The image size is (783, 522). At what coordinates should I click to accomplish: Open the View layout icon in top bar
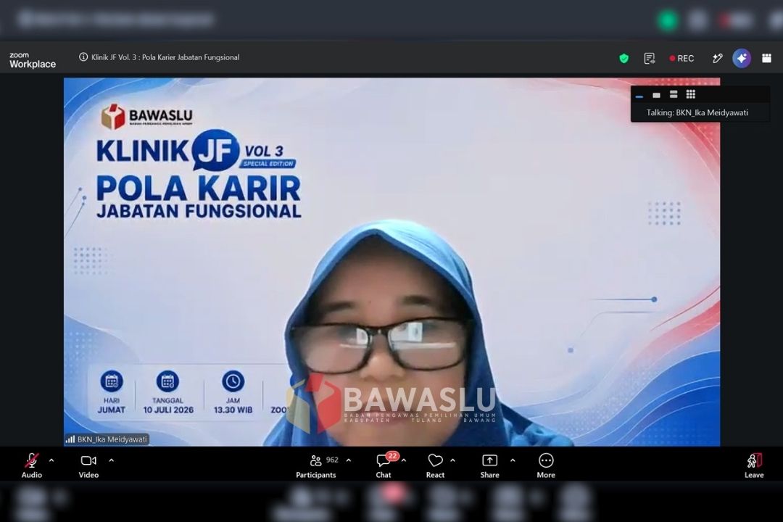[766, 59]
